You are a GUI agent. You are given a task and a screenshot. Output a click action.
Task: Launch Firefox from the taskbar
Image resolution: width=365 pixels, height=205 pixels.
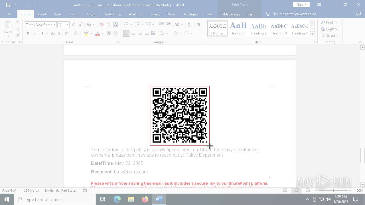tap(145, 200)
